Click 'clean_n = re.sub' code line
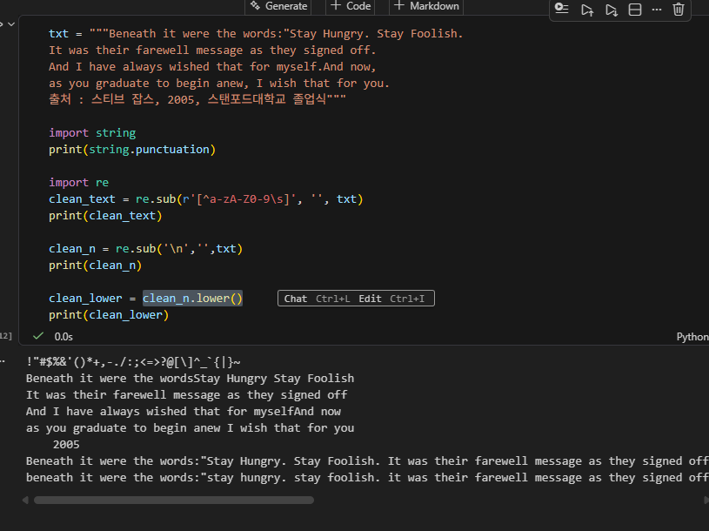The height and width of the screenshot is (531, 709). pyautogui.click(x=145, y=249)
